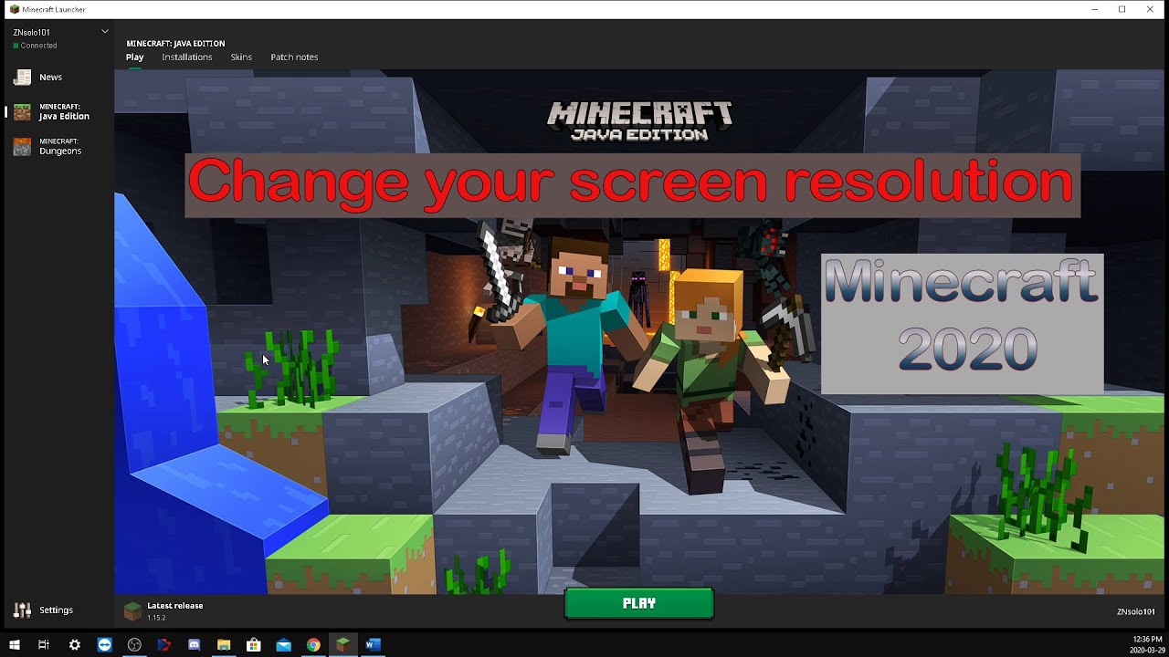This screenshot has width=1169, height=657.
Task: Switch to the Play tab
Action: (x=134, y=57)
